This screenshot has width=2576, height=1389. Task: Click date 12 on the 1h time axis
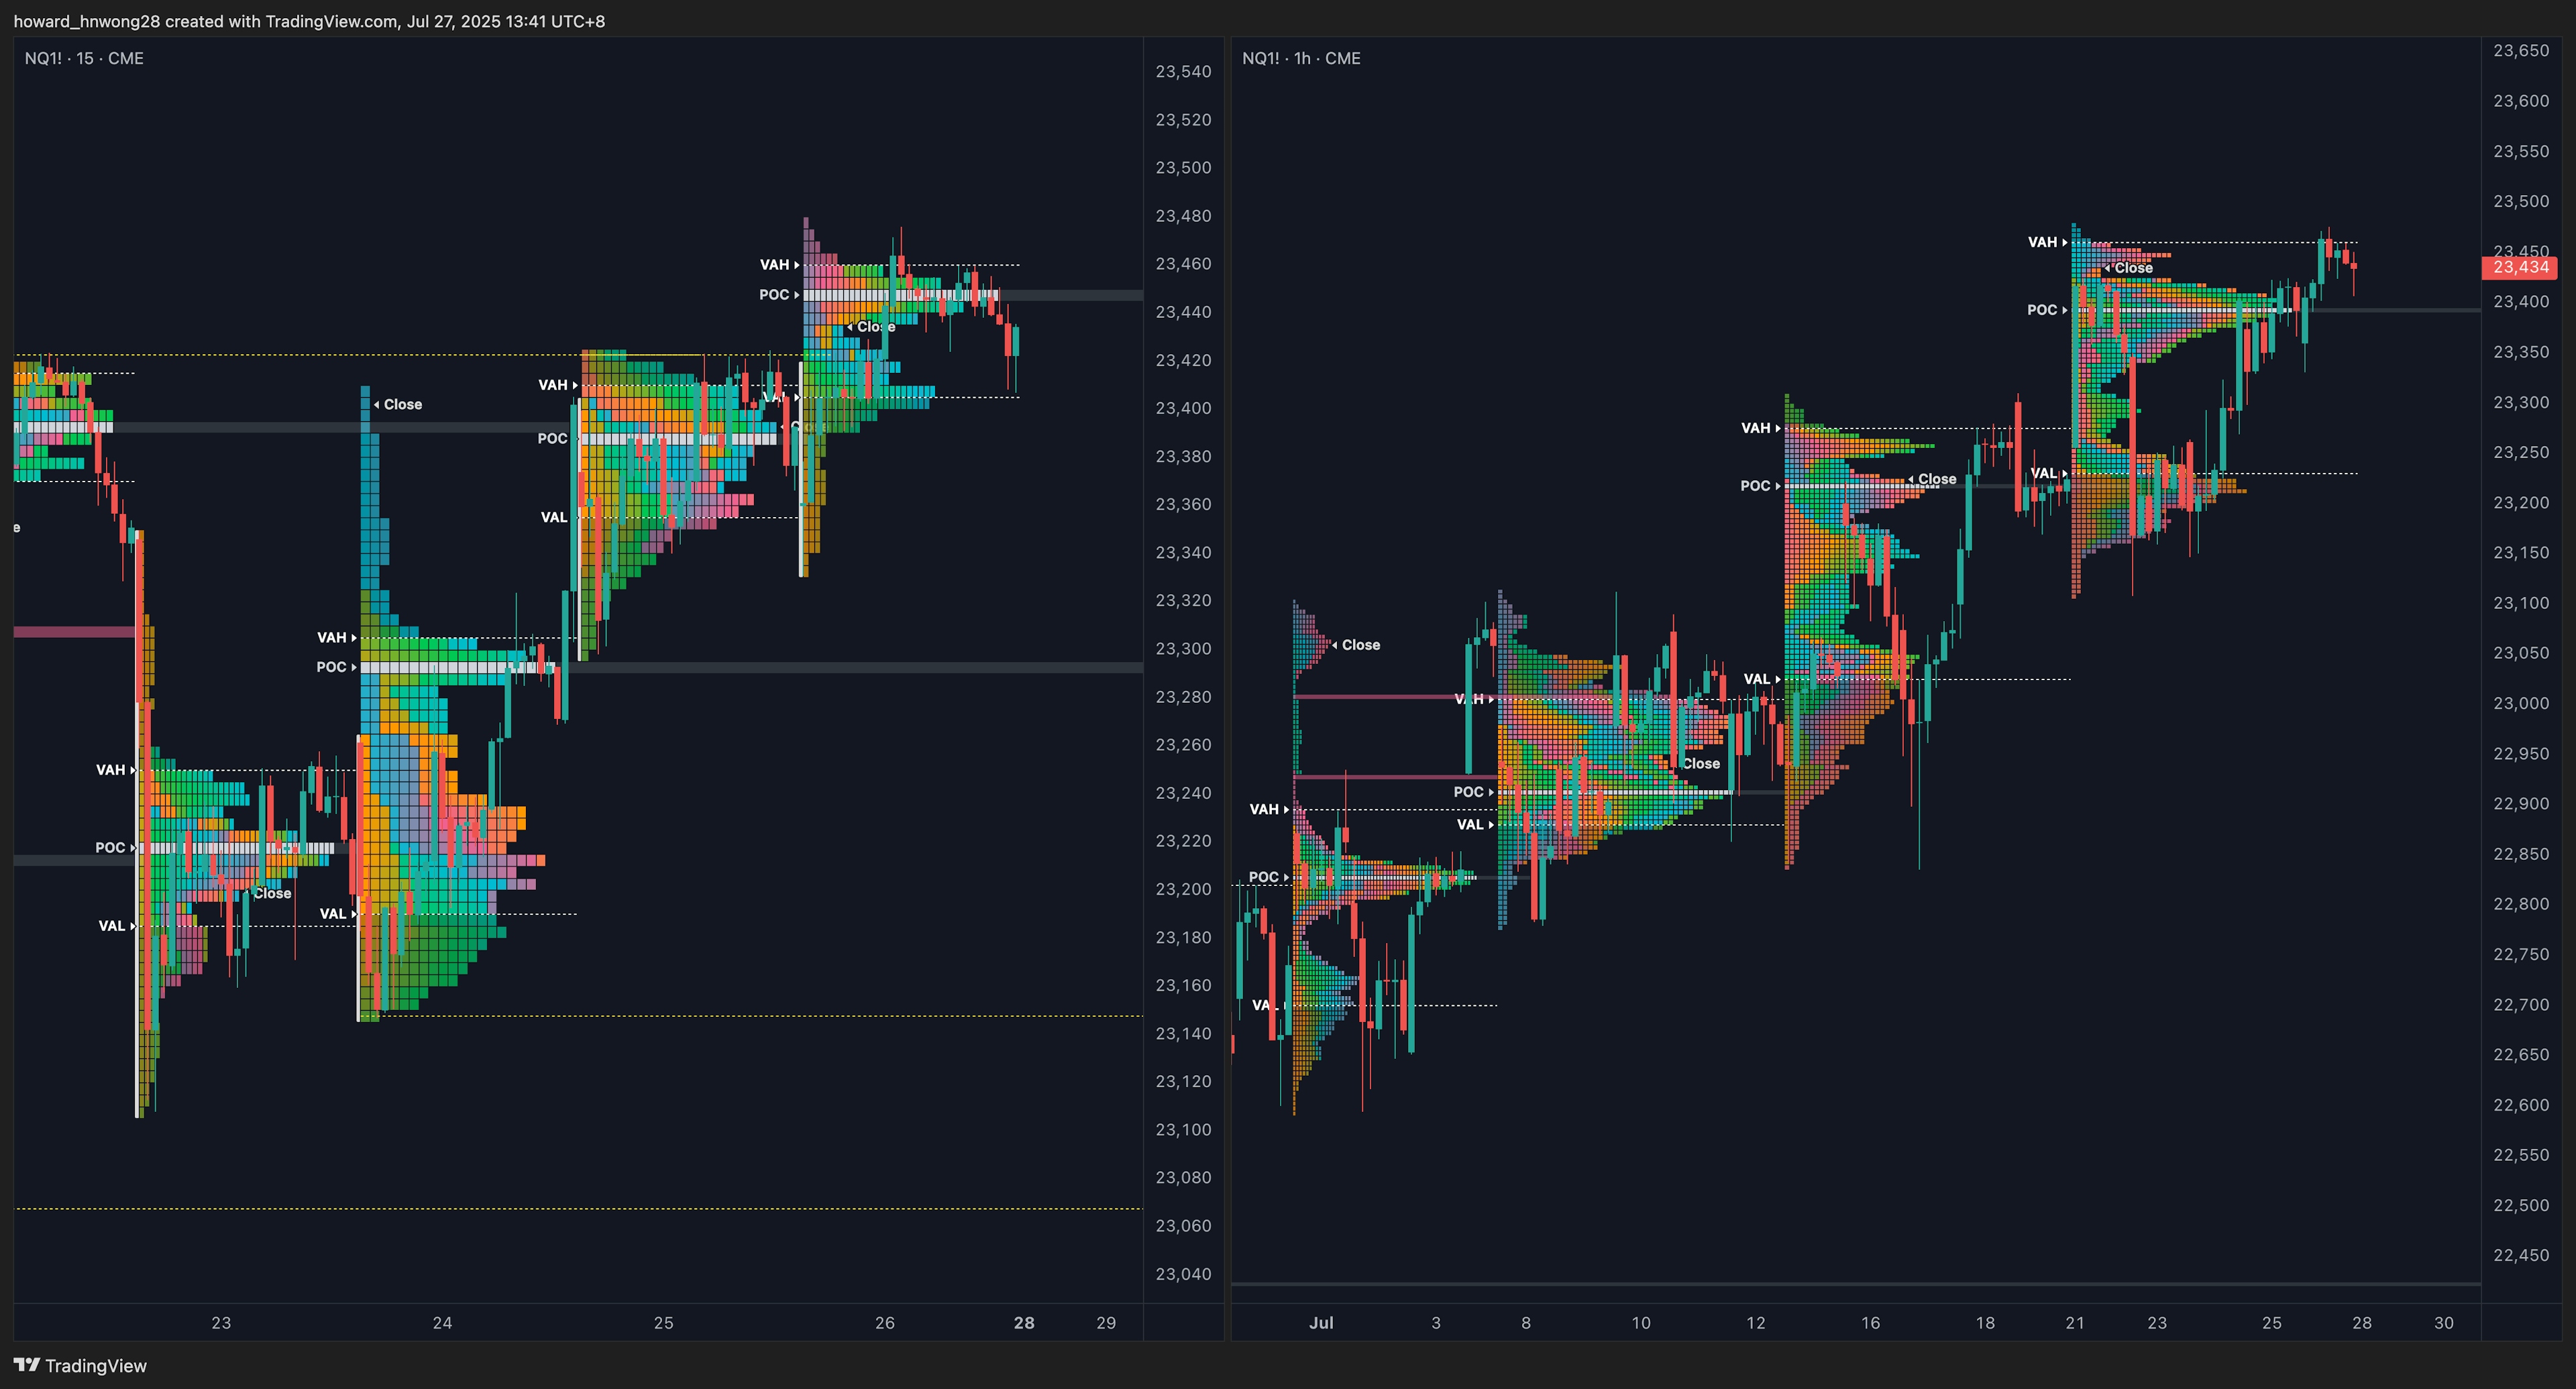point(1756,1322)
